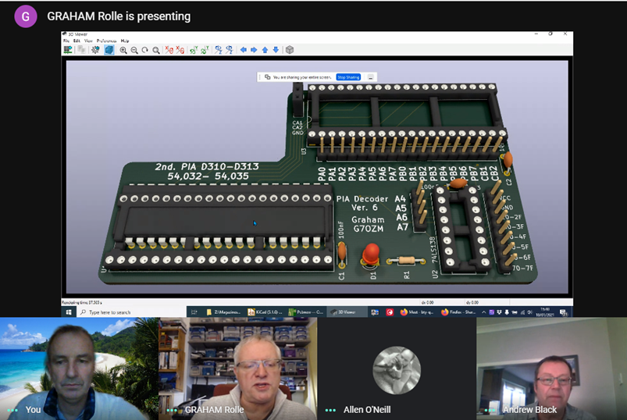The width and height of the screenshot is (627, 420).
Task: Click the Zoom Out magnifier icon
Action: (x=134, y=50)
